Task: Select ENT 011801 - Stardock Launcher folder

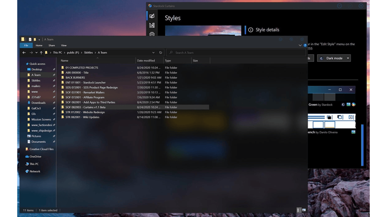Action: pyautogui.click(x=134, y=82)
